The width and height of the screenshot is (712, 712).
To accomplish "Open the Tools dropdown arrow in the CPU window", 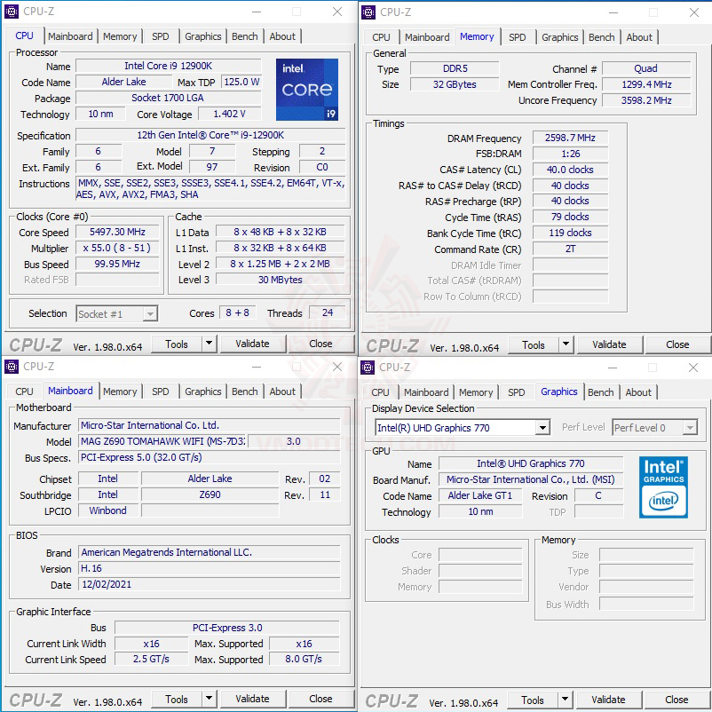I will pyautogui.click(x=209, y=344).
